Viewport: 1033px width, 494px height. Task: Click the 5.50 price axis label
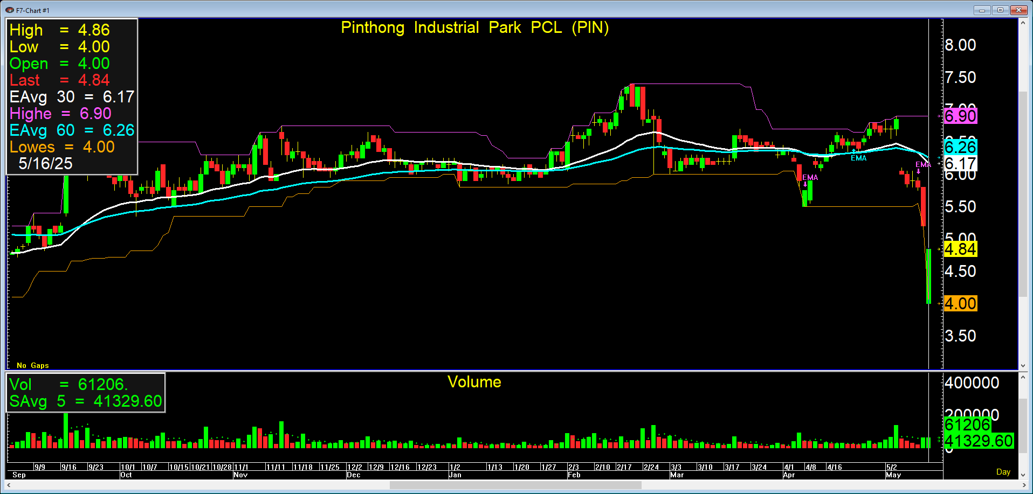[961, 206]
